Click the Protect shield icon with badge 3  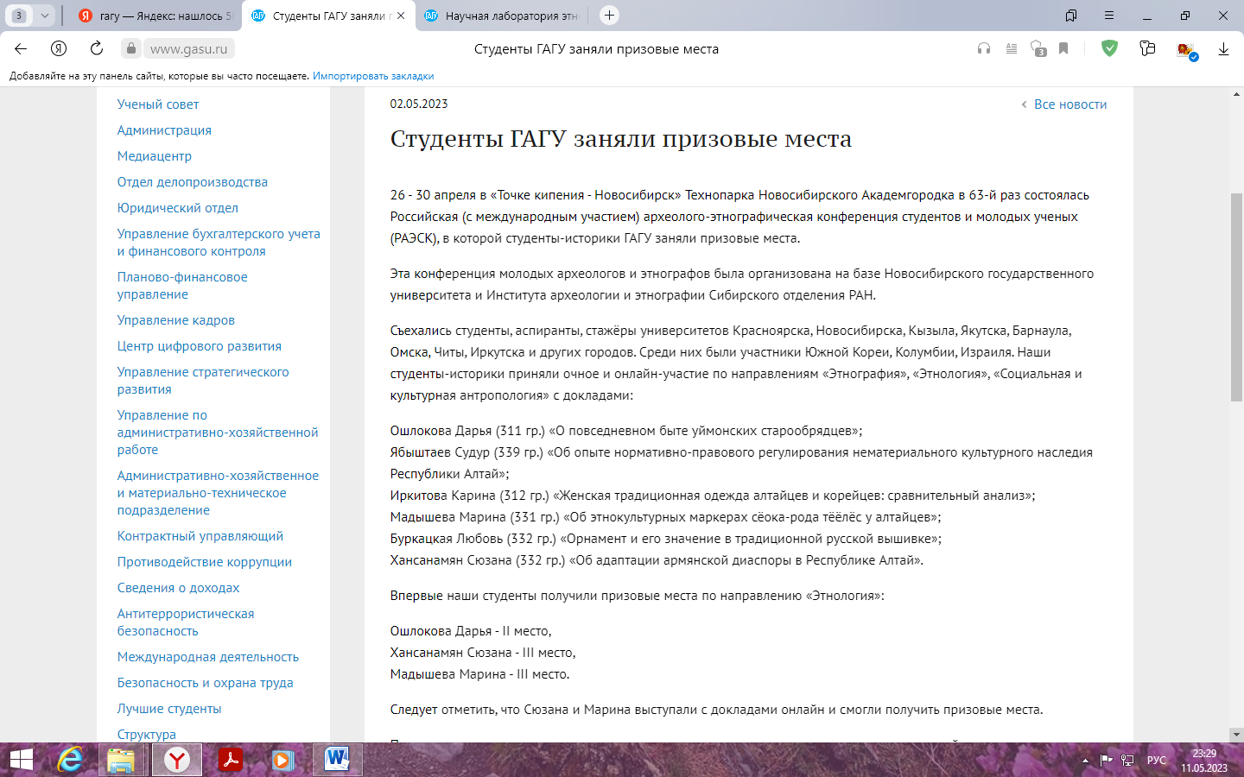tap(1038, 49)
